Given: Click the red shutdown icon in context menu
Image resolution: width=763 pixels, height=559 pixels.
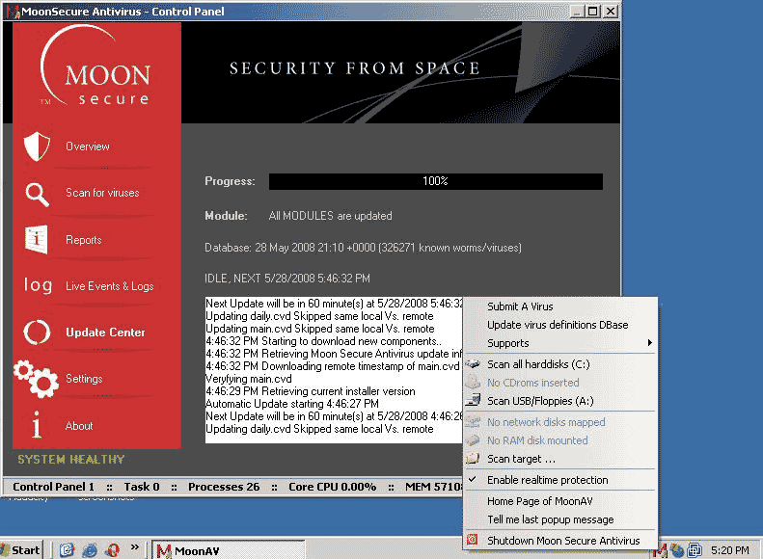Looking at the screenshot, I should (472, 540).
